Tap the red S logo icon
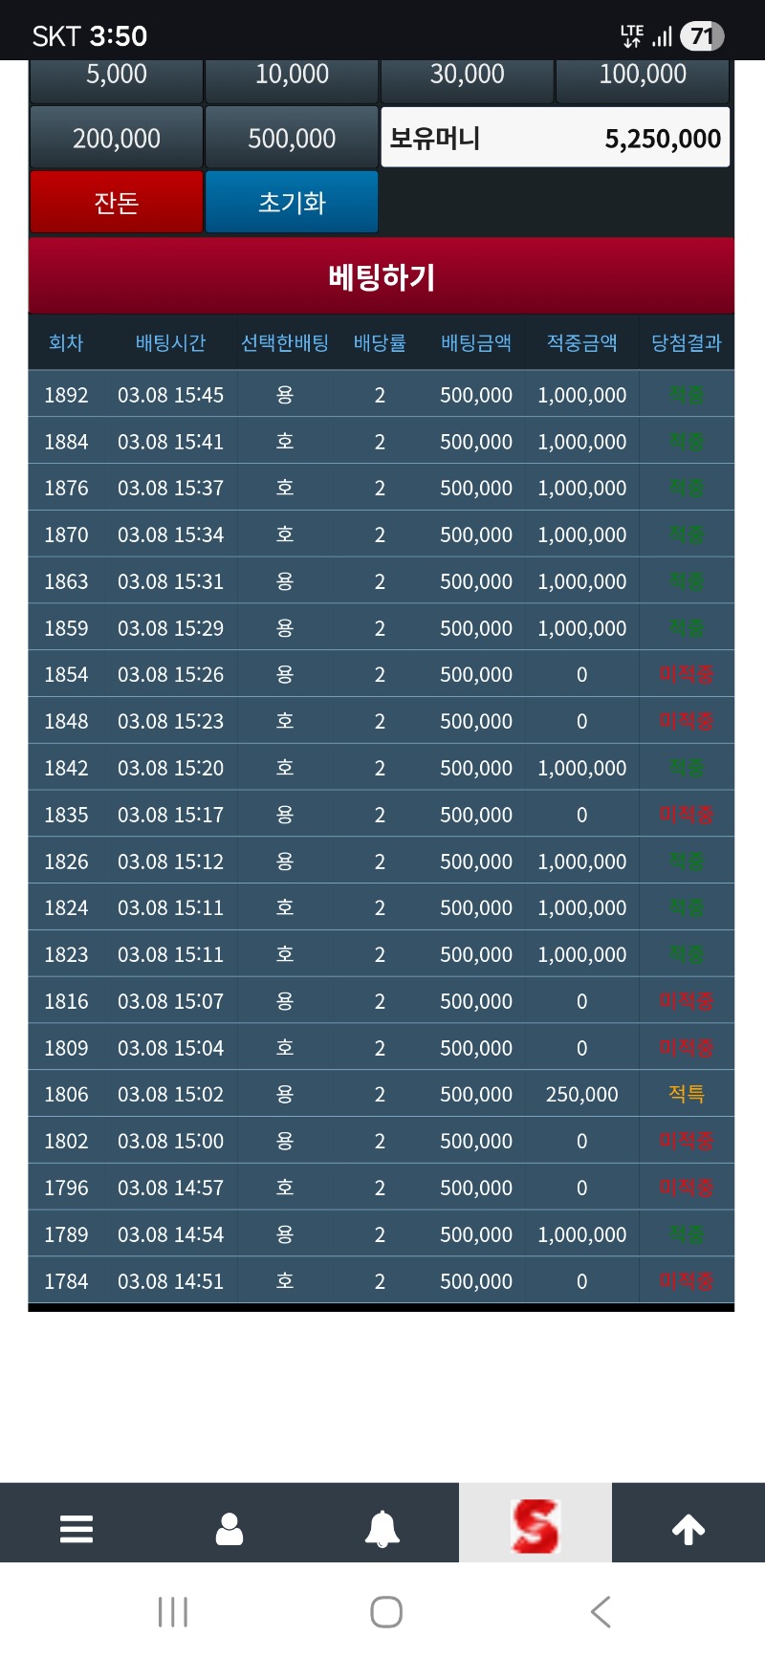Screen dimensions: 765x1658 (x=535, y=1526)
